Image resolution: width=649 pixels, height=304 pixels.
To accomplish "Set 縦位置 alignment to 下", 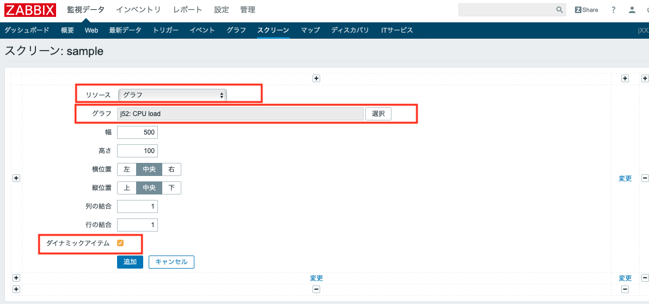I will (x=172, y=188).
